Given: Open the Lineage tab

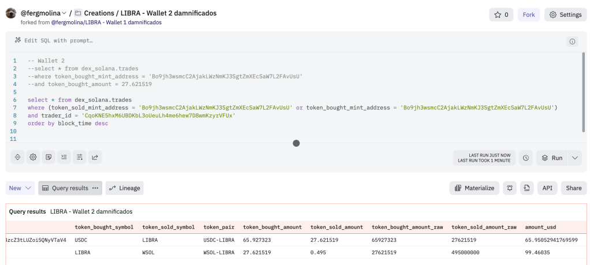Looking at the screenshot, I should 125,188.
